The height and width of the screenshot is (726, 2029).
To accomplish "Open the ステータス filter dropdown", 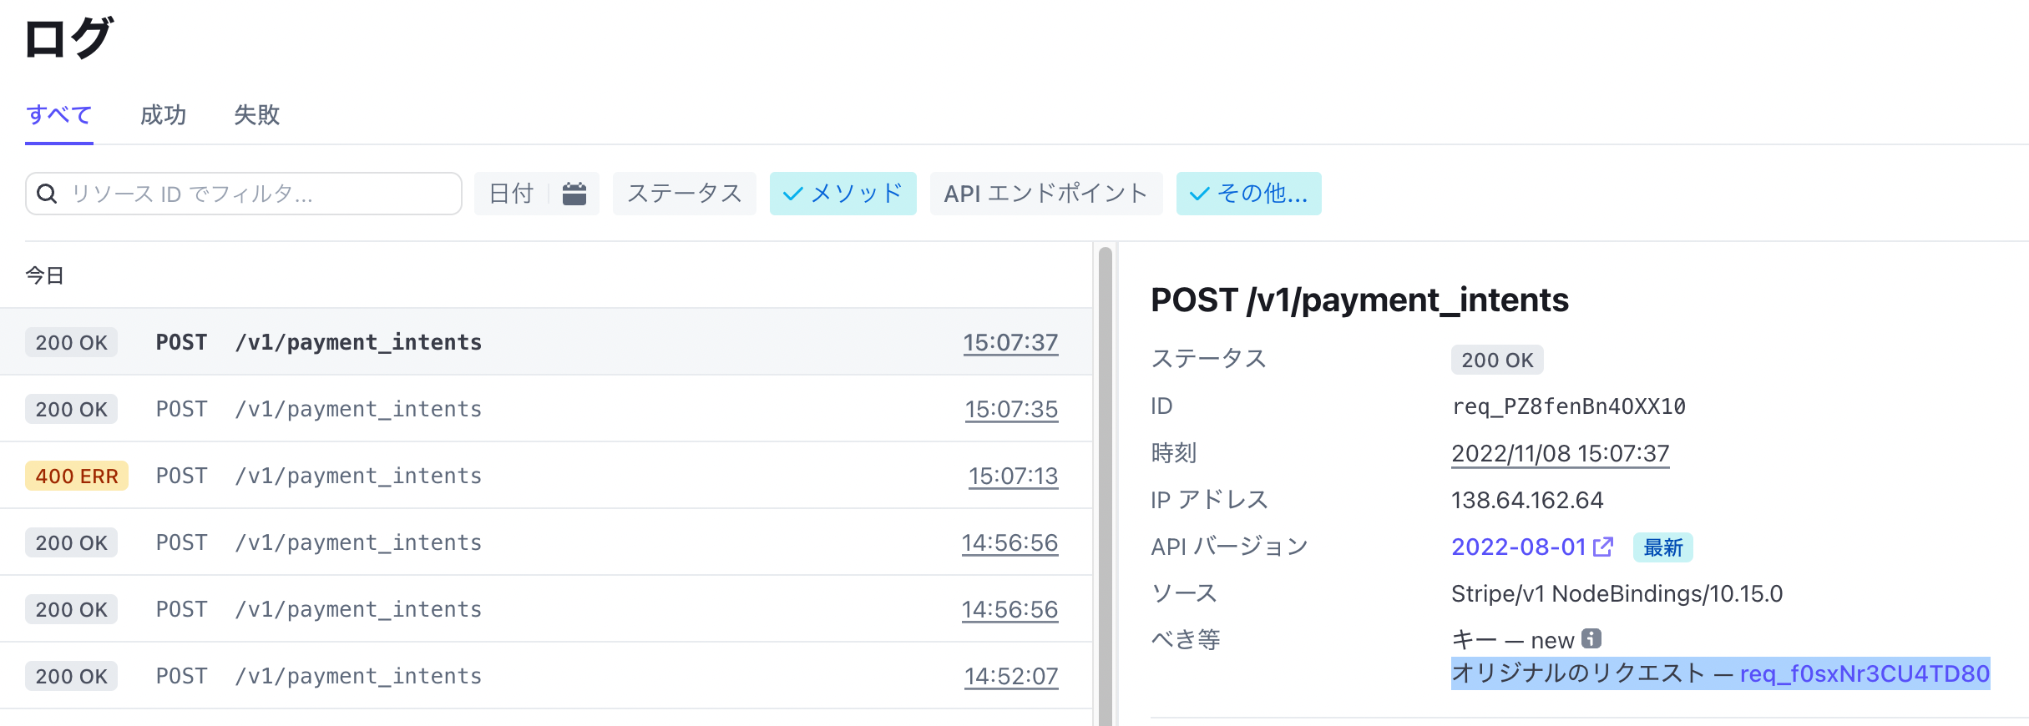I will point(684,194).
